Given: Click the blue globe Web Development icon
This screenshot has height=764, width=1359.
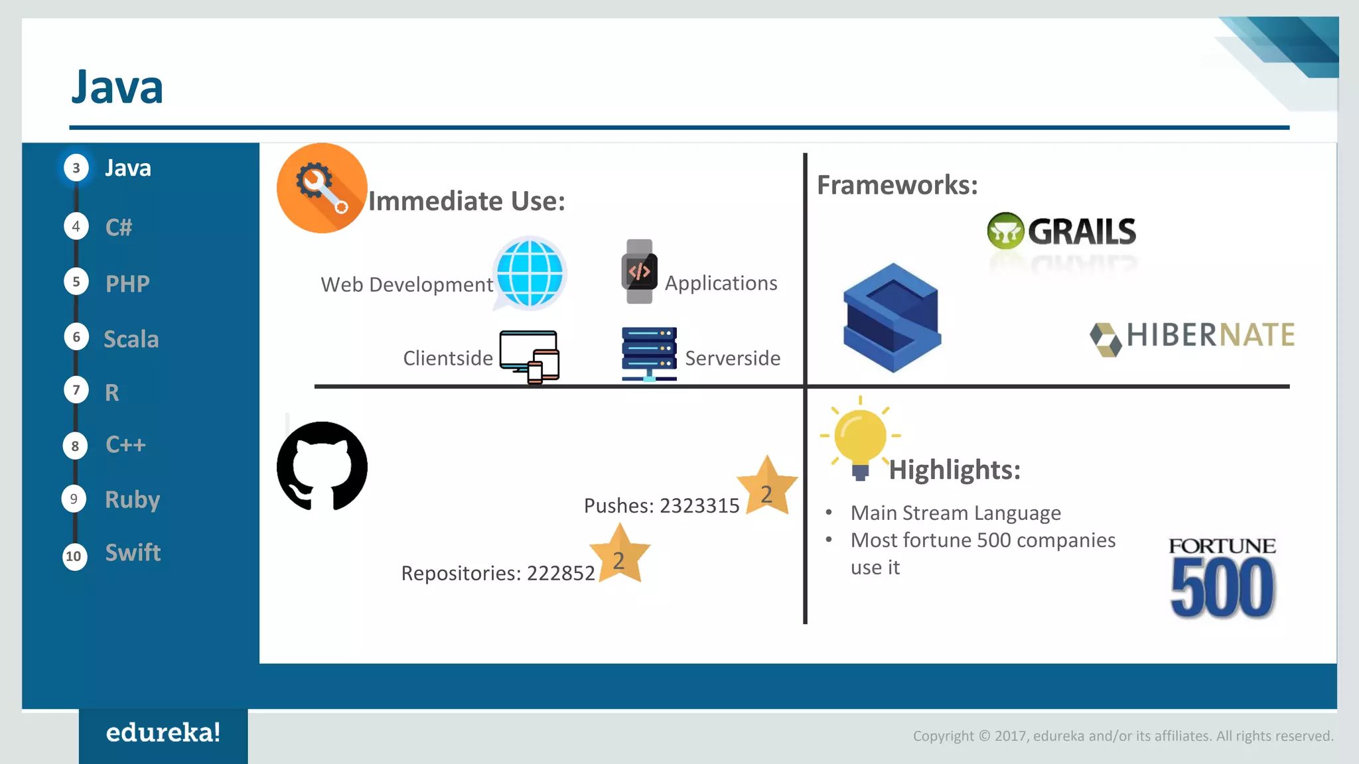Looking at the screenshot, I should click(530, 273).
